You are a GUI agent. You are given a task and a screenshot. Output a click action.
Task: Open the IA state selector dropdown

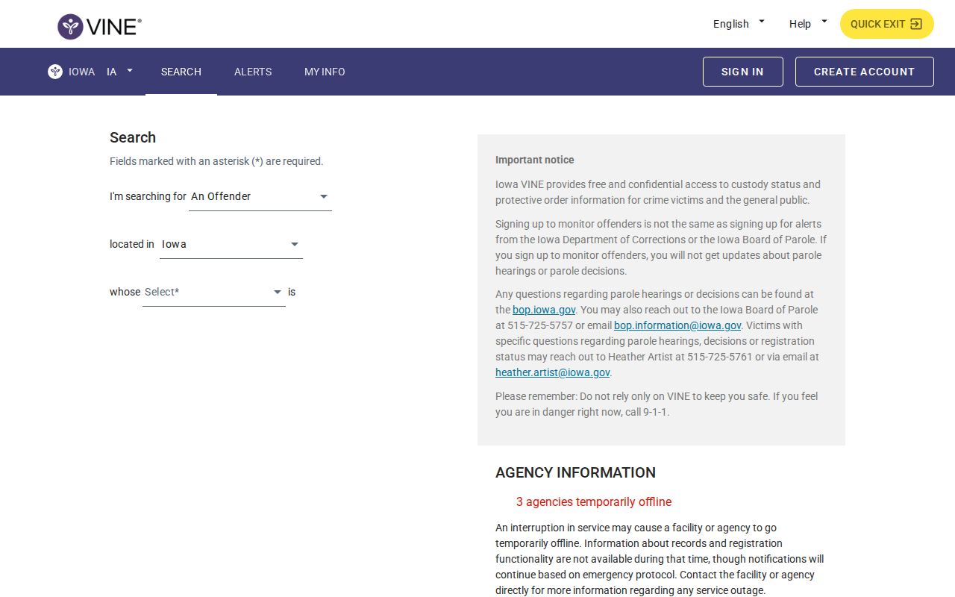(x=119, y=72)
